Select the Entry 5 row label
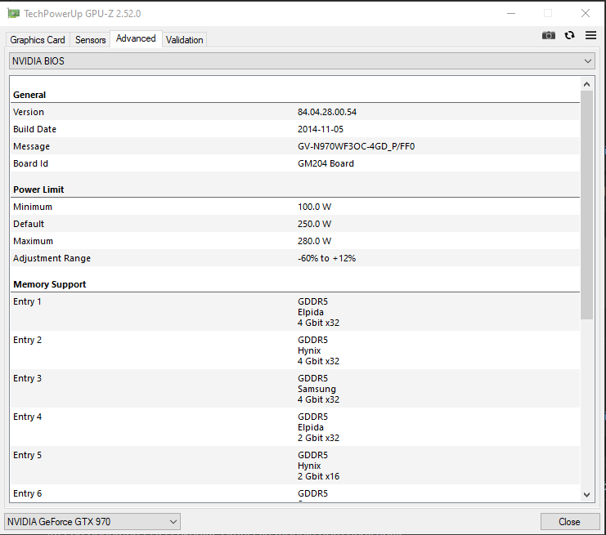Viewport: 606px width, 535px height. (27, 455)
